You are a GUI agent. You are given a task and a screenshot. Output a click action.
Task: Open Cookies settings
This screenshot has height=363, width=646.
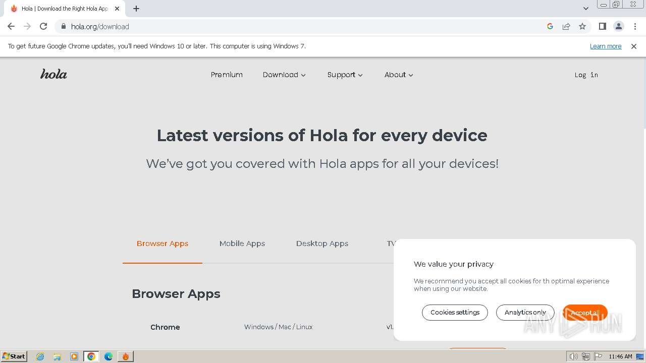click(455, 313)
